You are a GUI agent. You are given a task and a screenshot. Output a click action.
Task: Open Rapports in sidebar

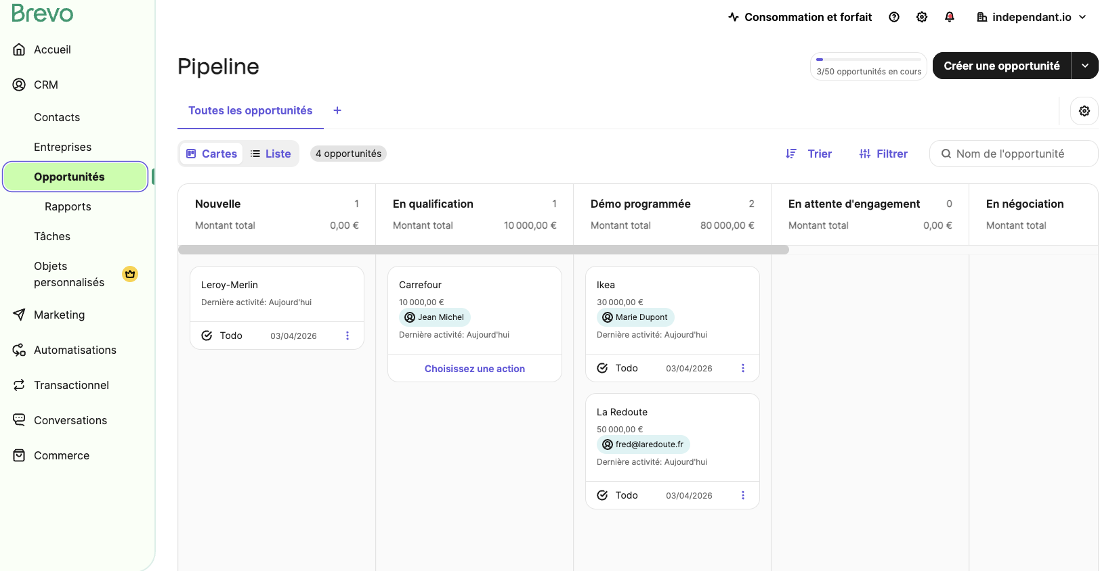click(x=68, y=206)
